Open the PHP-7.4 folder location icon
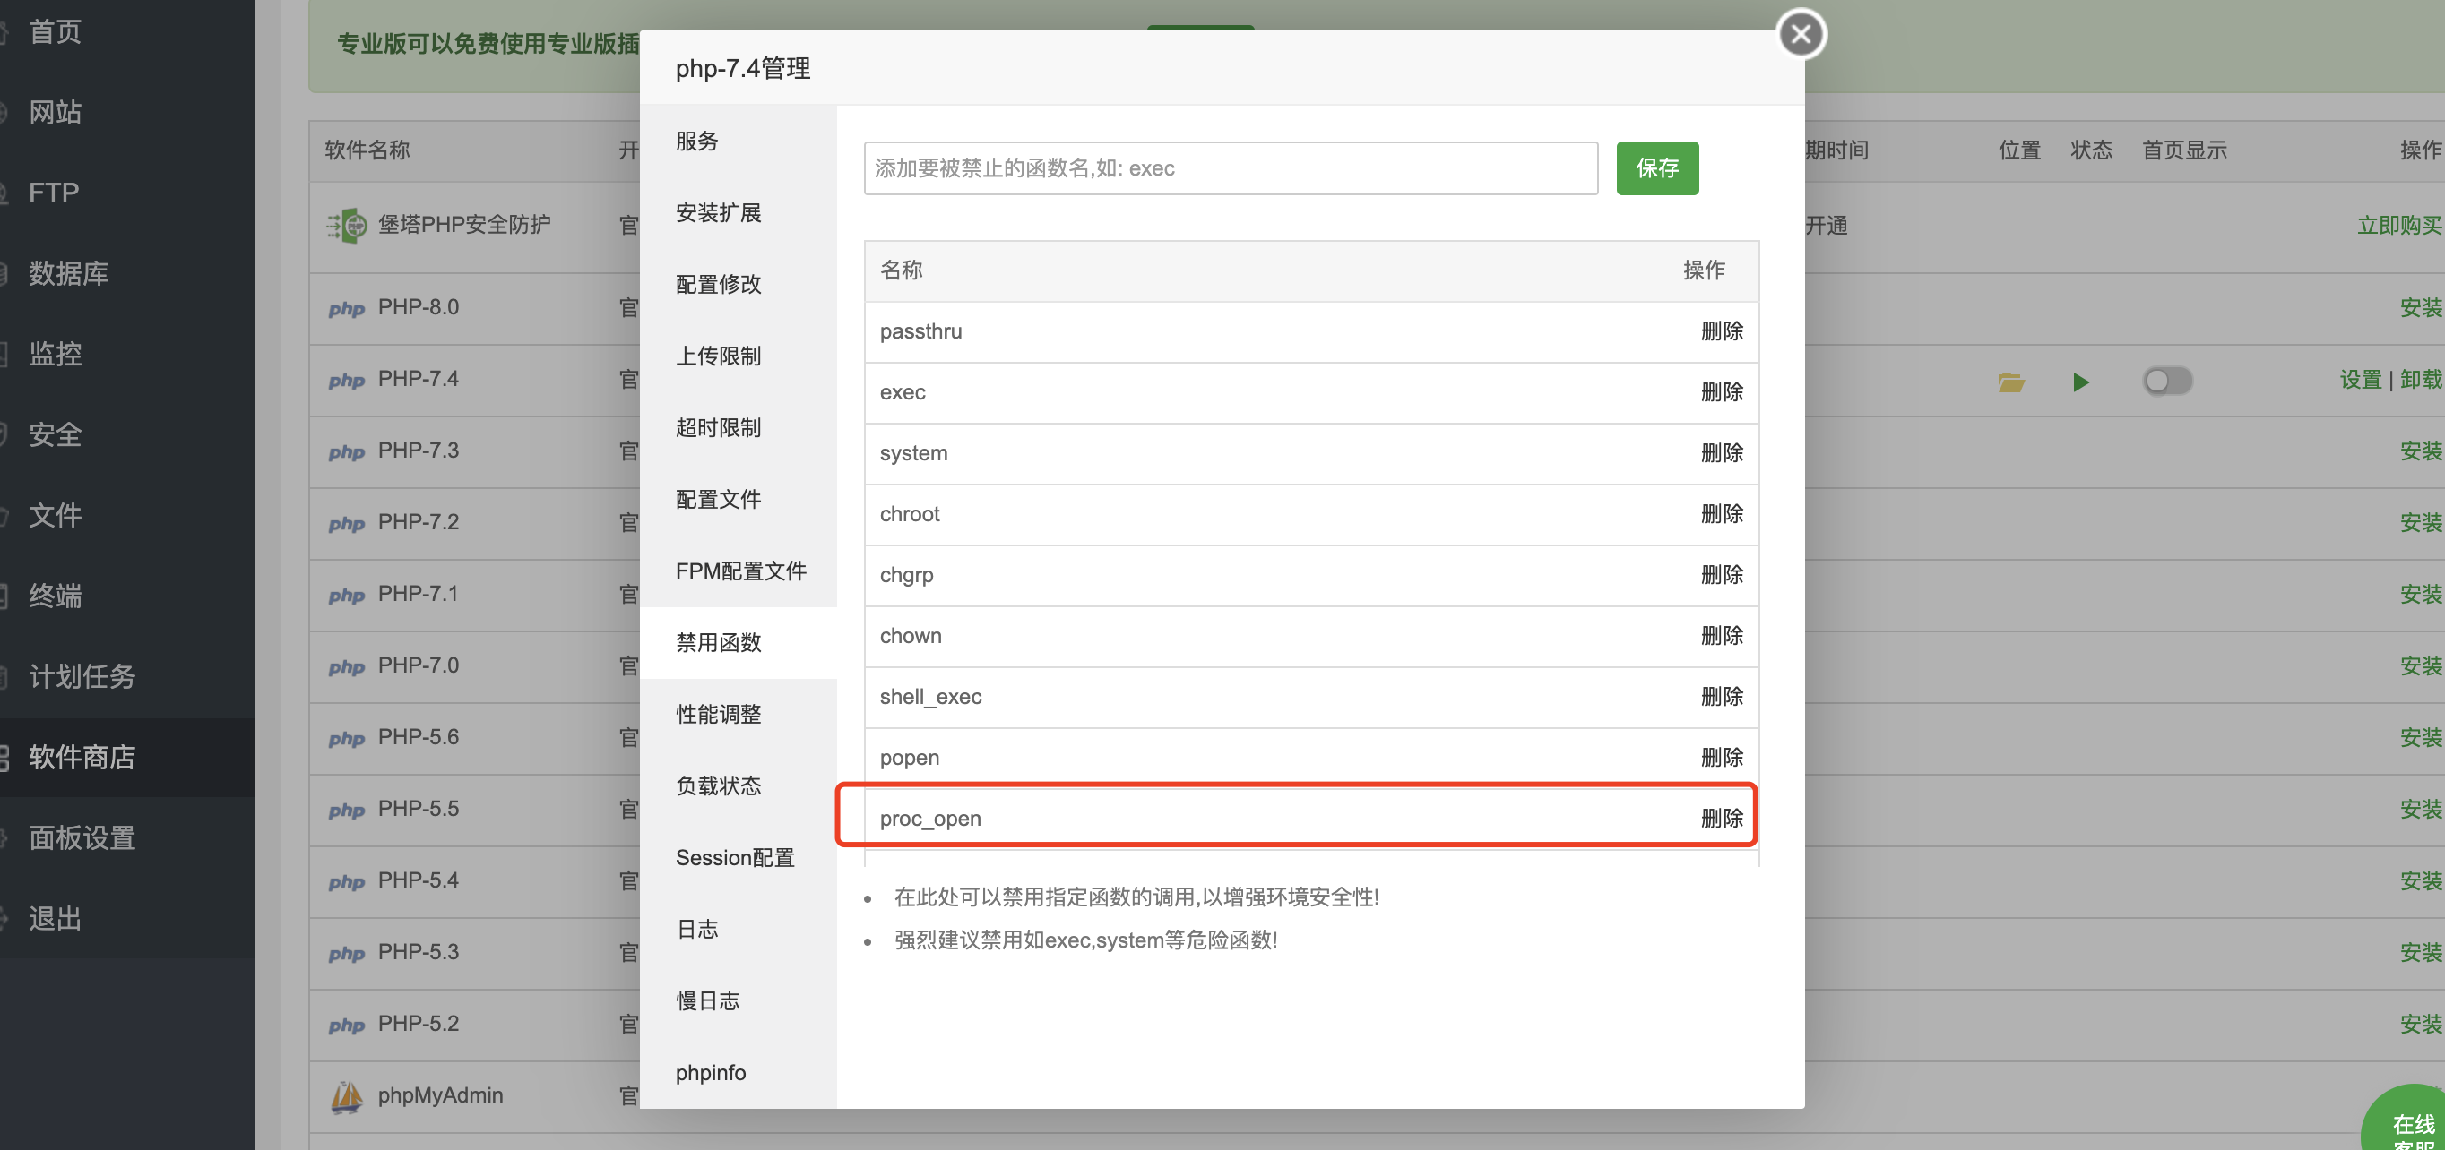Viewport: 2445px width, 1150px height. click(2010, 382)
